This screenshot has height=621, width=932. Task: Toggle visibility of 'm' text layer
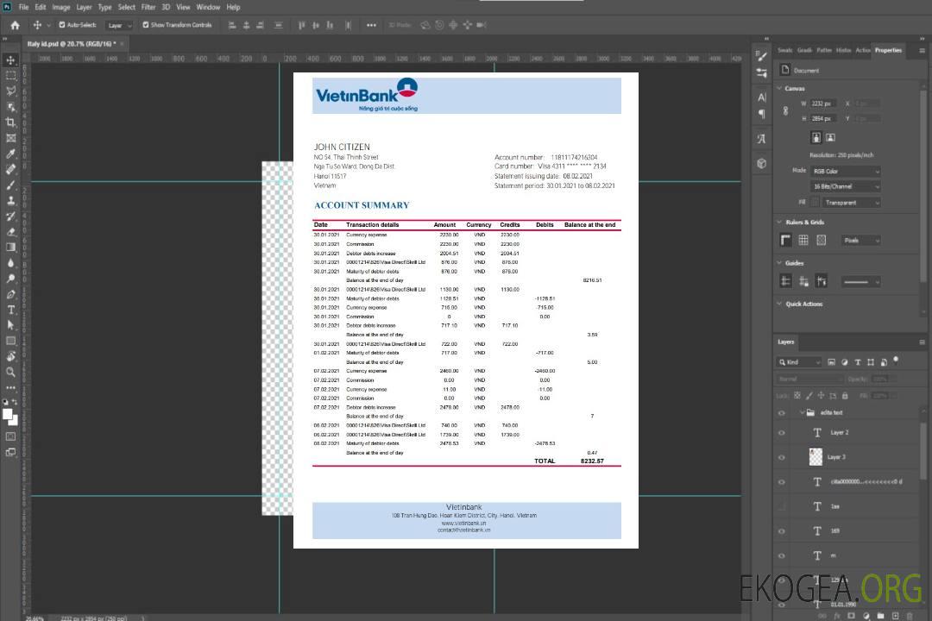782,556
